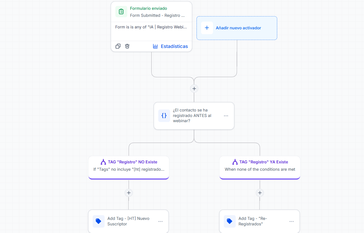Click branch icon of TAG "Registro" YA Existe
This screenshot has height=233, width=364.
click(x=235, y=162)
